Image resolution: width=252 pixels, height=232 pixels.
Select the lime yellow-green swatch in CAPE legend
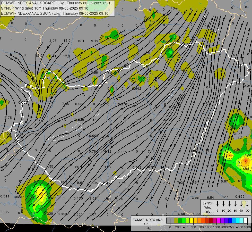(188, 221)
